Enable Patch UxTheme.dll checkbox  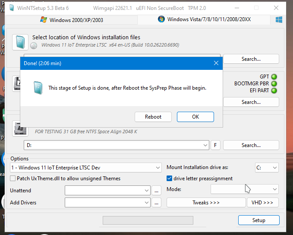[13, 179]
